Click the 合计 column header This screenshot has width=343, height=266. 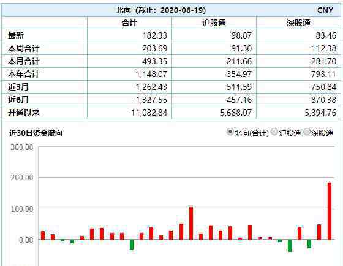coord(129,23)
